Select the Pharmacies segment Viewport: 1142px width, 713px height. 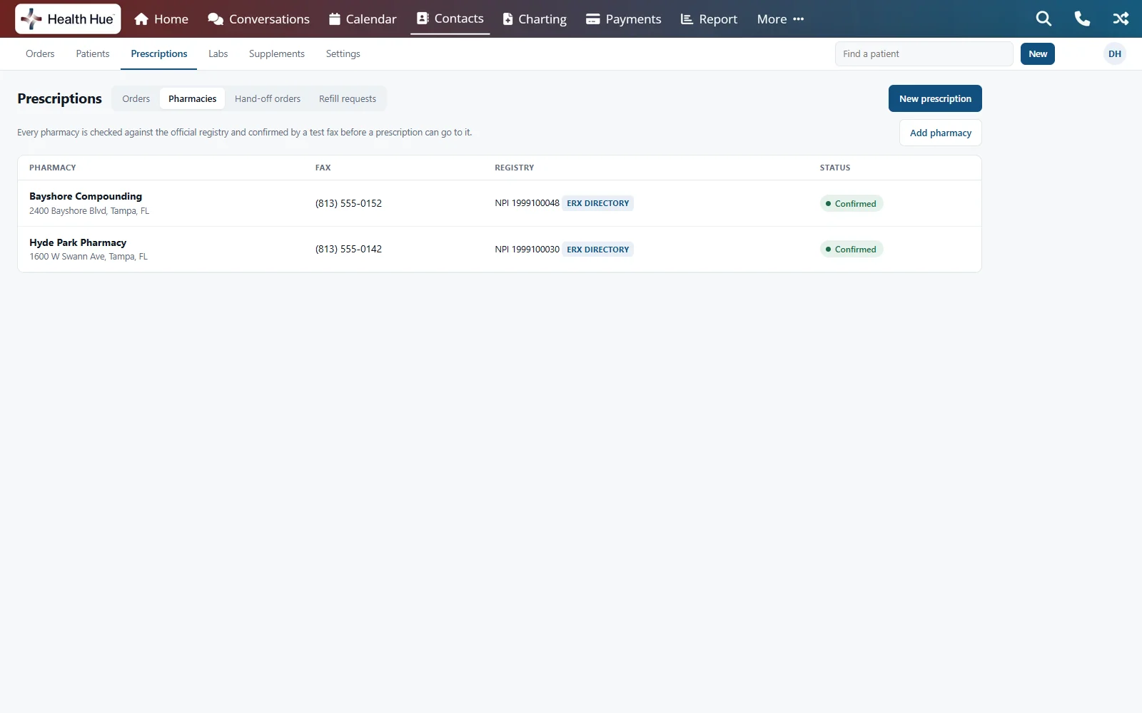(x=193, y=99)
